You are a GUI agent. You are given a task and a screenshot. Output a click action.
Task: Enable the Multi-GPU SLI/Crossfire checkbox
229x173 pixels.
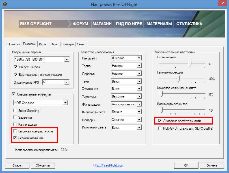click(x=160, y=128)
